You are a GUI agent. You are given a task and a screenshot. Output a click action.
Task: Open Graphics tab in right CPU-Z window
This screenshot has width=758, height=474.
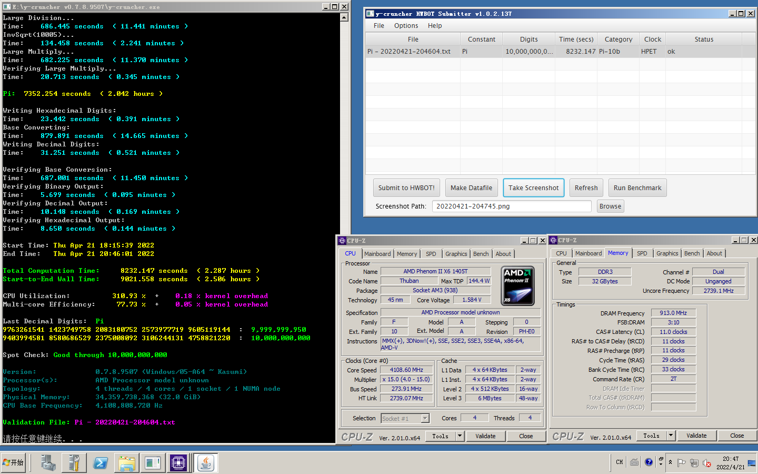667,253
